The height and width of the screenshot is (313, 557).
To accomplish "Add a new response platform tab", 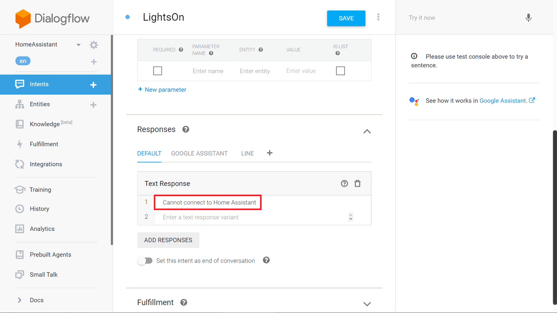I will tap(270, 153).
